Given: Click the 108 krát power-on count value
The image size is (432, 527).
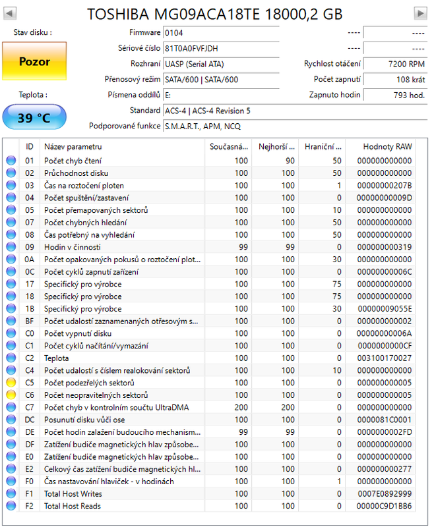Looking at the screenshot, I should pos(395,79).
